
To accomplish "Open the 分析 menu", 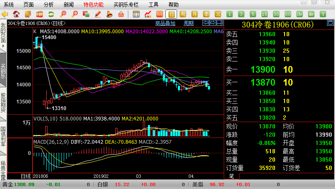I will pyautogui.click(x=49, y=5).
